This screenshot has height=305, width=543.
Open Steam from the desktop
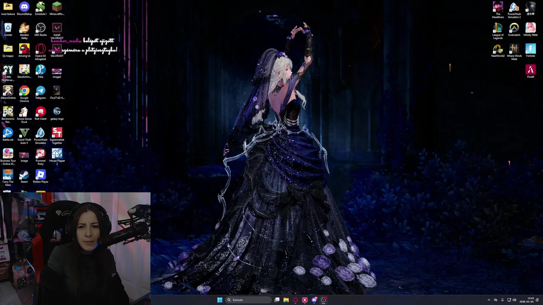click(24, 176)
